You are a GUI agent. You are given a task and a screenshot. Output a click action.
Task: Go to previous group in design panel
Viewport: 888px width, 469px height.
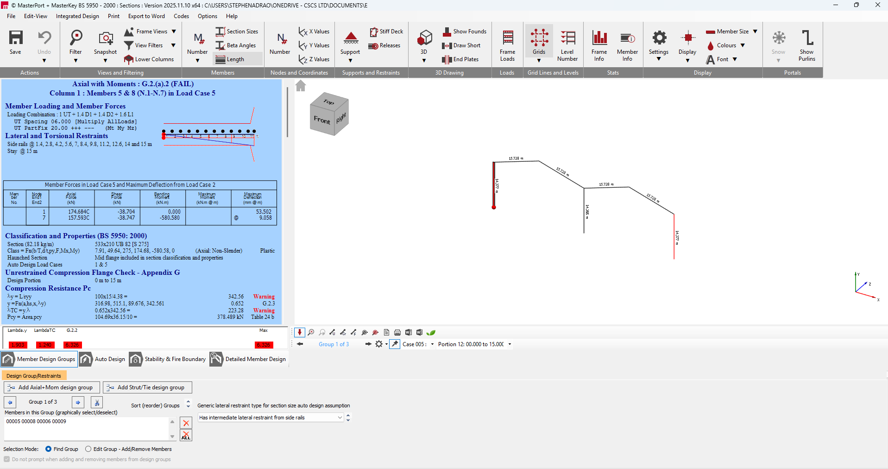tap(10, 402)
